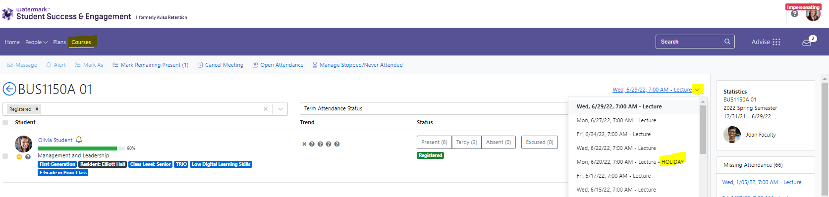Click Mark Remaining Present (1)
This screenshot has height=197, width=829.
click(150, 65)
